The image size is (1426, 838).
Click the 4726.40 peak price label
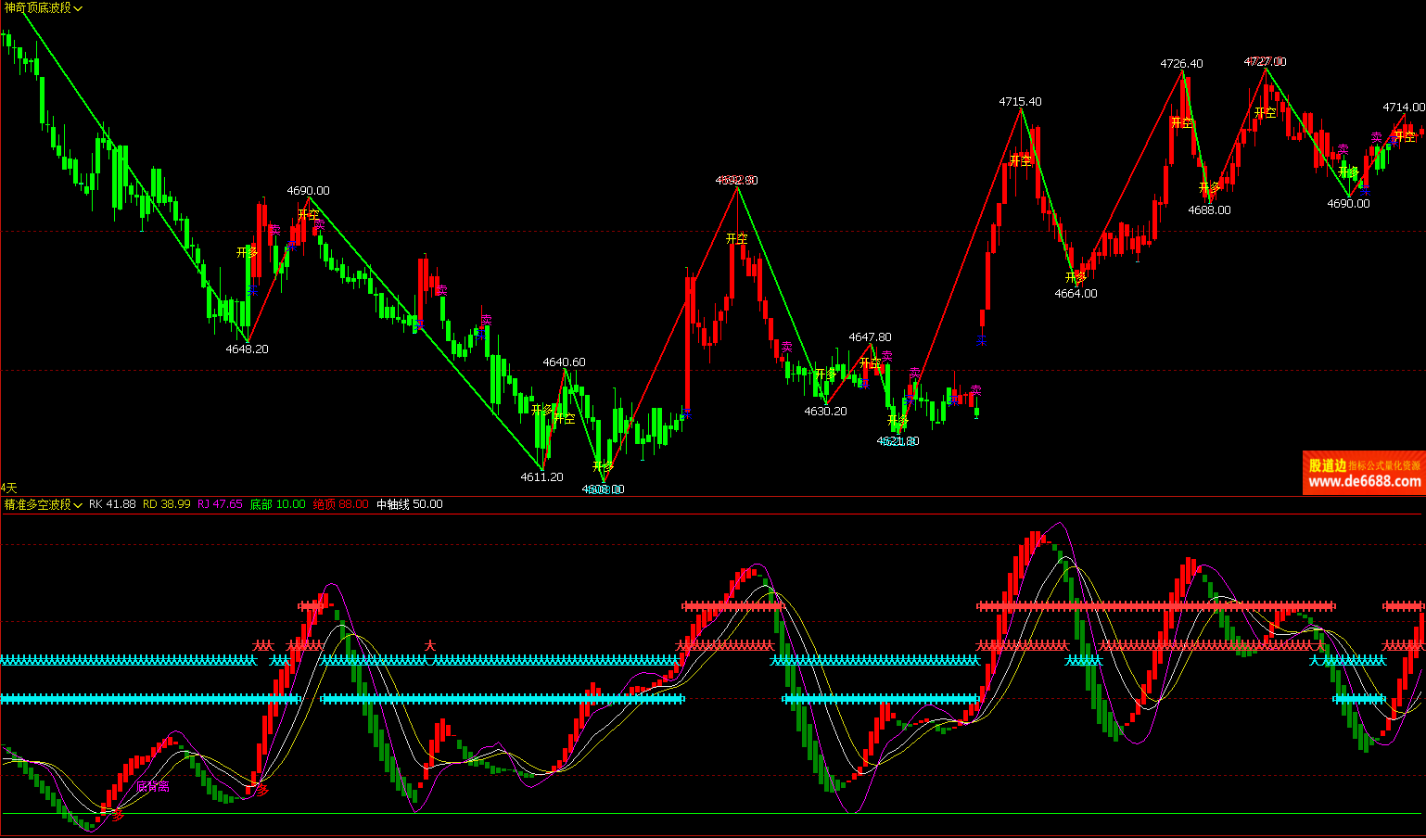tap(1181, 64)
